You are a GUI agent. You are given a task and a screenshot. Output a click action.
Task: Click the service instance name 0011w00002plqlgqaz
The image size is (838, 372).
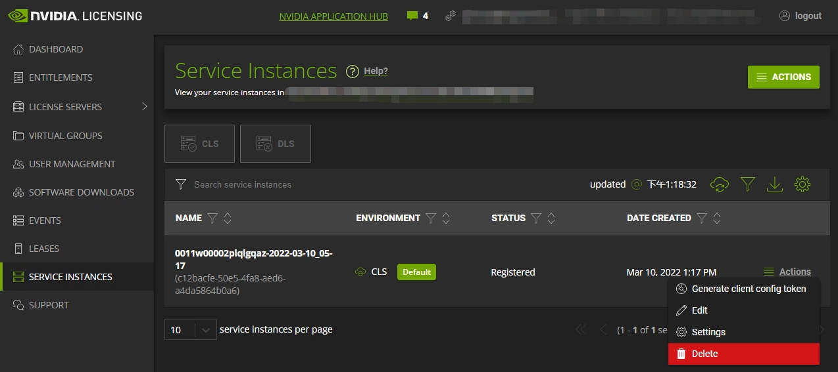pos(253,260)
